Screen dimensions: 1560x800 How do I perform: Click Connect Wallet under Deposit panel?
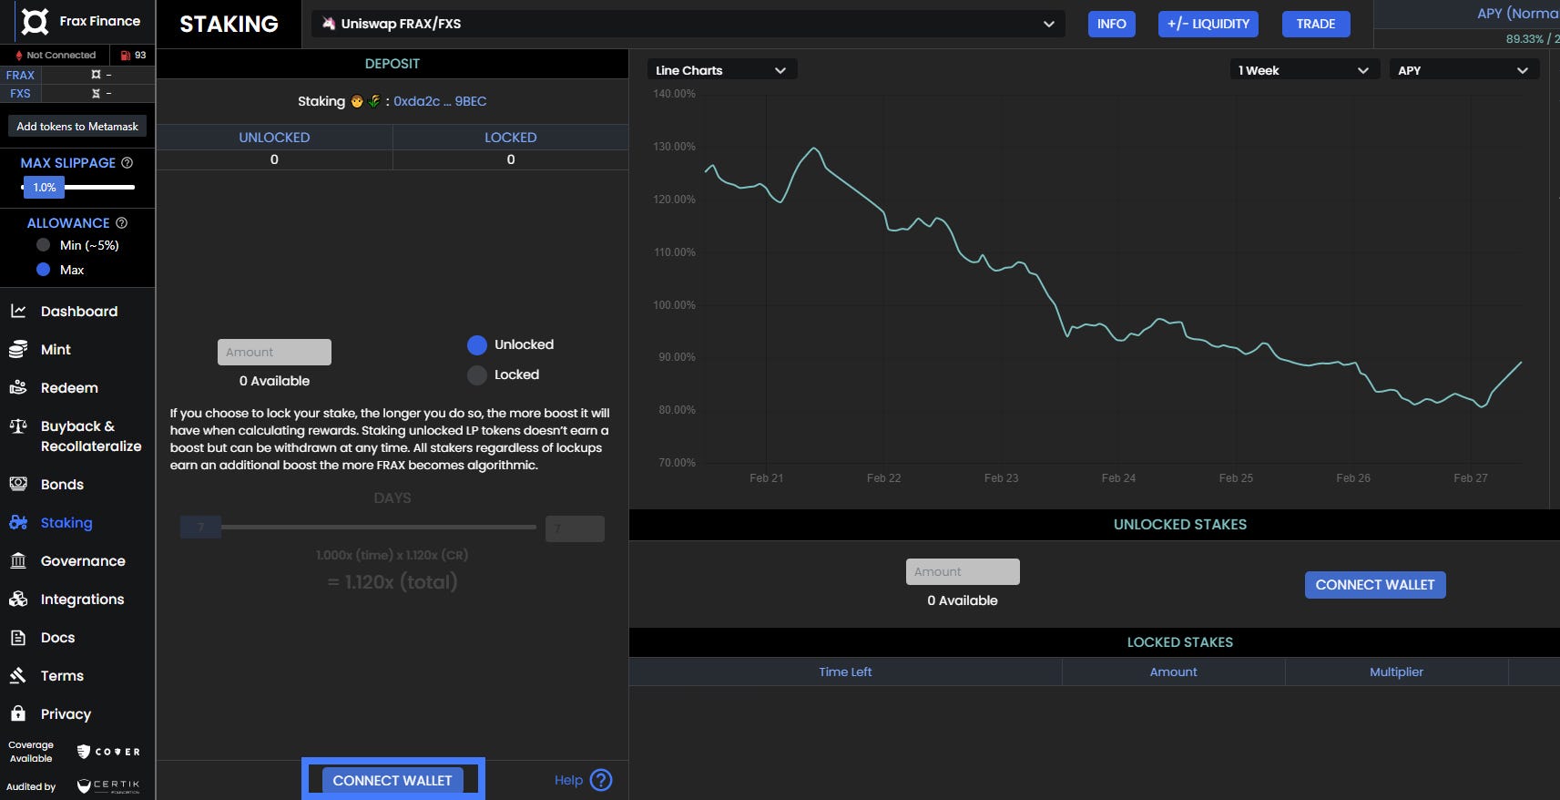(393, 780)
